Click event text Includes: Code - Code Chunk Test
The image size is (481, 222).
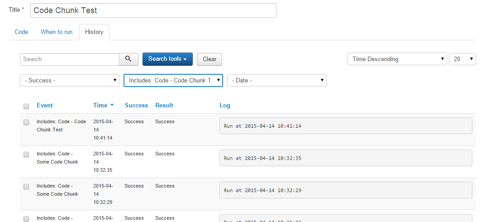62,125
